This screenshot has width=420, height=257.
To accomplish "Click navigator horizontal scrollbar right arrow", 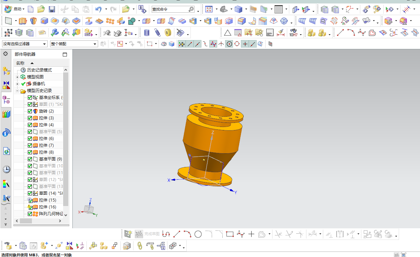I will 60,221.
